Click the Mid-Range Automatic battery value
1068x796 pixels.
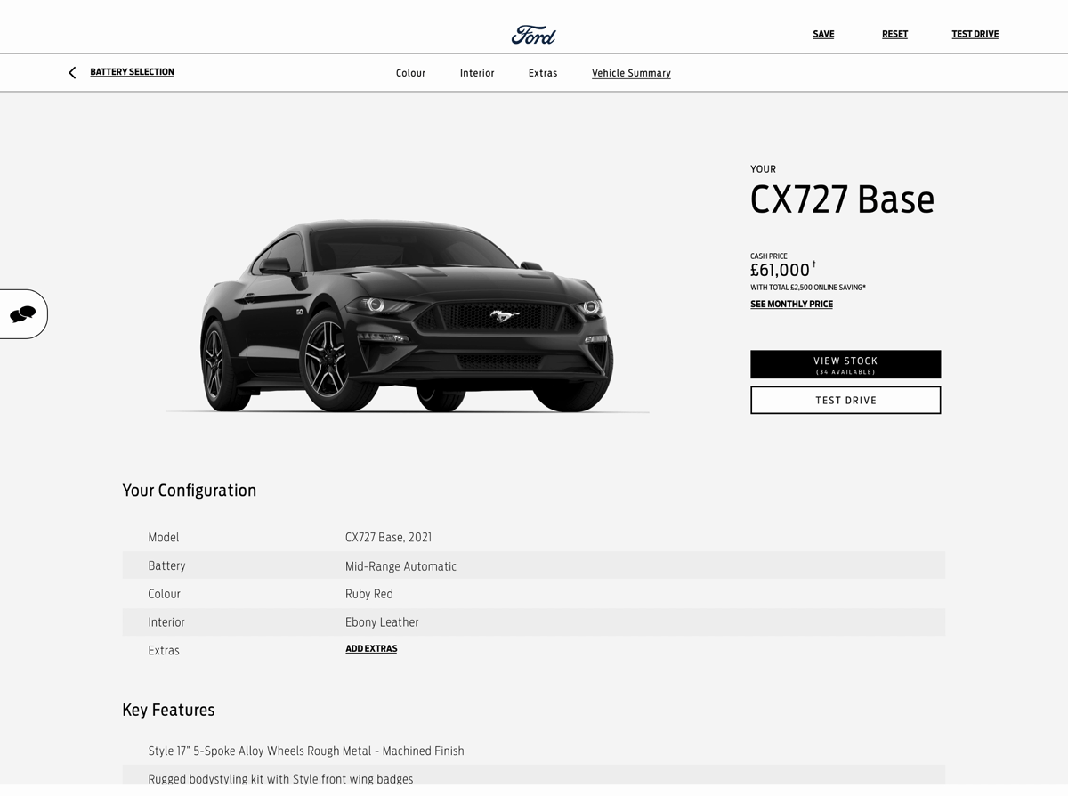click(x=400, y=566)
